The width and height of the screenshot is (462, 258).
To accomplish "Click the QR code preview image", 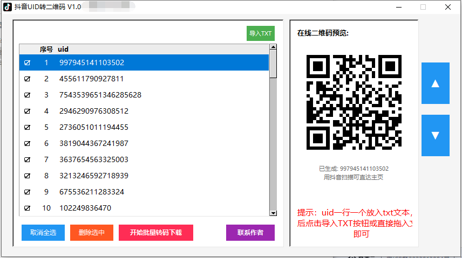I will 354,102.
